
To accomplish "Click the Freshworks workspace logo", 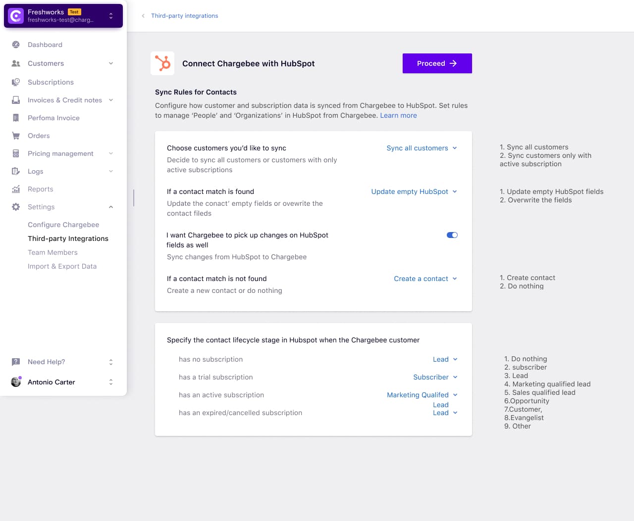I will point(14,16).
